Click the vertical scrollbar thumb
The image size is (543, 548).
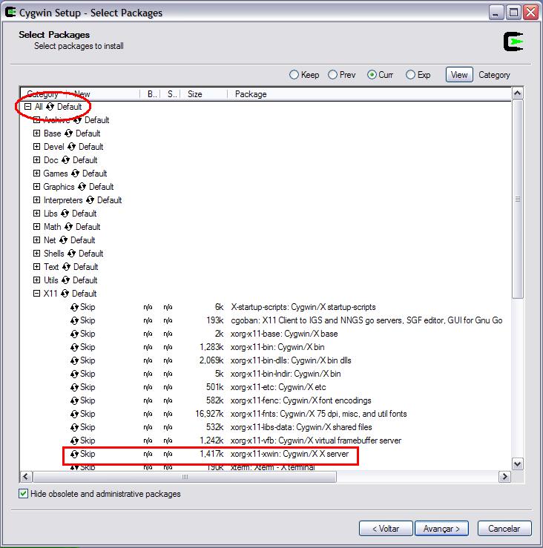coord(518,199)
